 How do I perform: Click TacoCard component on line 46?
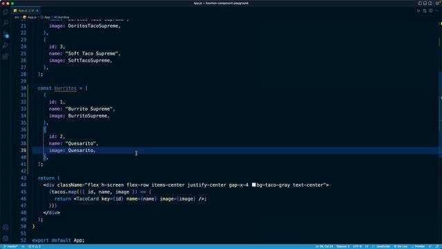(x=88, y=199)
